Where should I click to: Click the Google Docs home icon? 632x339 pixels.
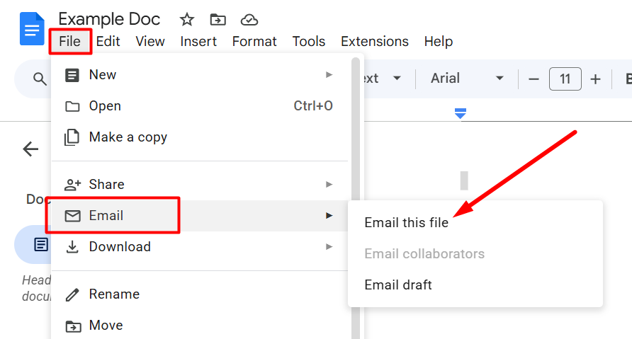pos(32,30)
